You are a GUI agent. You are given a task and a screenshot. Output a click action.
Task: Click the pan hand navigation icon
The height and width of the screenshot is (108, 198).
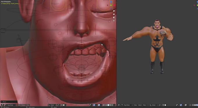pyautogui.click(x=114, y=14)
